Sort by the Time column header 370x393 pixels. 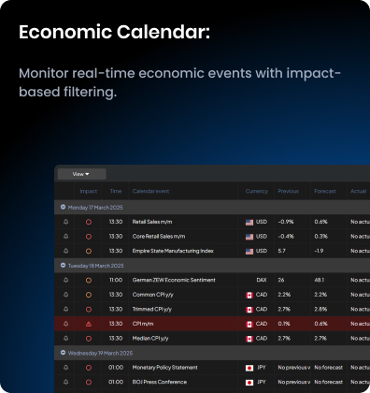pos(116,191)
